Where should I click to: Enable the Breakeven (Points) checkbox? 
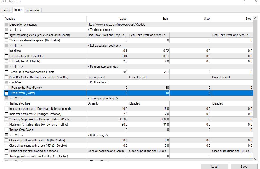tap(6, 93)
